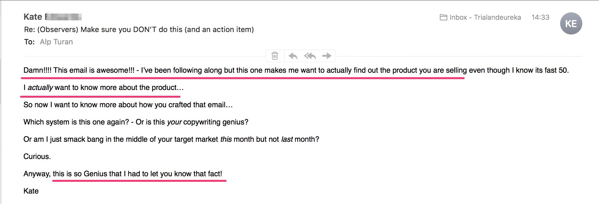
Task: Delete this email with the trash icon
Action: pyautogui.click(x=275, y=56)
